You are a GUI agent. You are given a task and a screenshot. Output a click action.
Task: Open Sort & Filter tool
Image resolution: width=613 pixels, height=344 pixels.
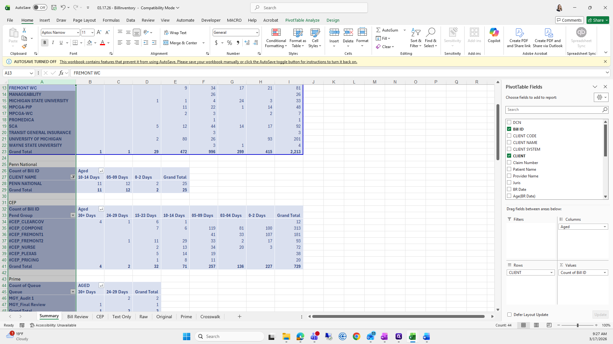point(415,38)
